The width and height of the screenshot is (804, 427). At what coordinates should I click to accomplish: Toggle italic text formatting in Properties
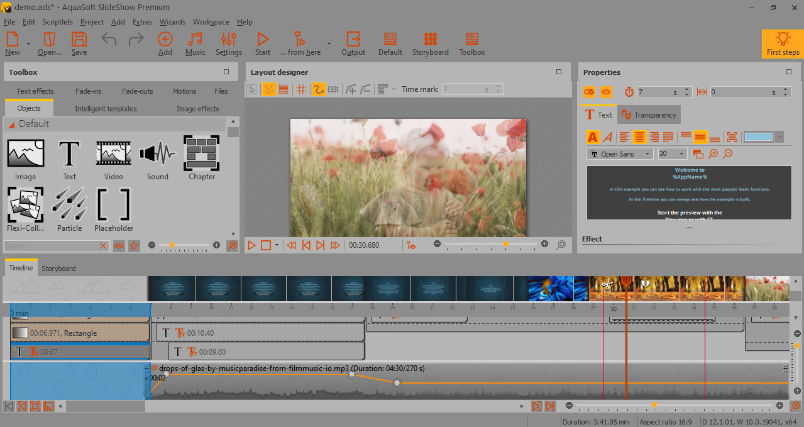click(608, 136)
